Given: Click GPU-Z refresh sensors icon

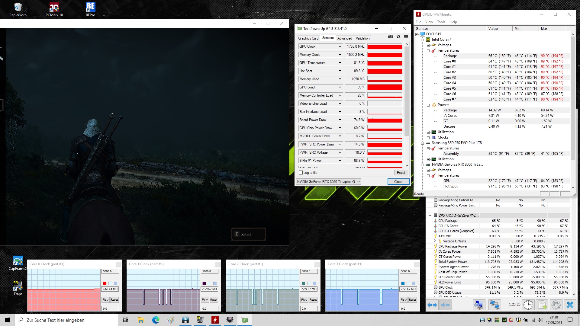Looking at the screenshot, I should click(x=398, y=37).
